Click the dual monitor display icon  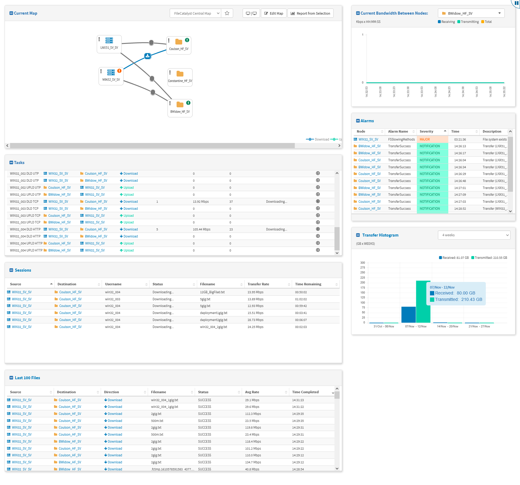251,13
